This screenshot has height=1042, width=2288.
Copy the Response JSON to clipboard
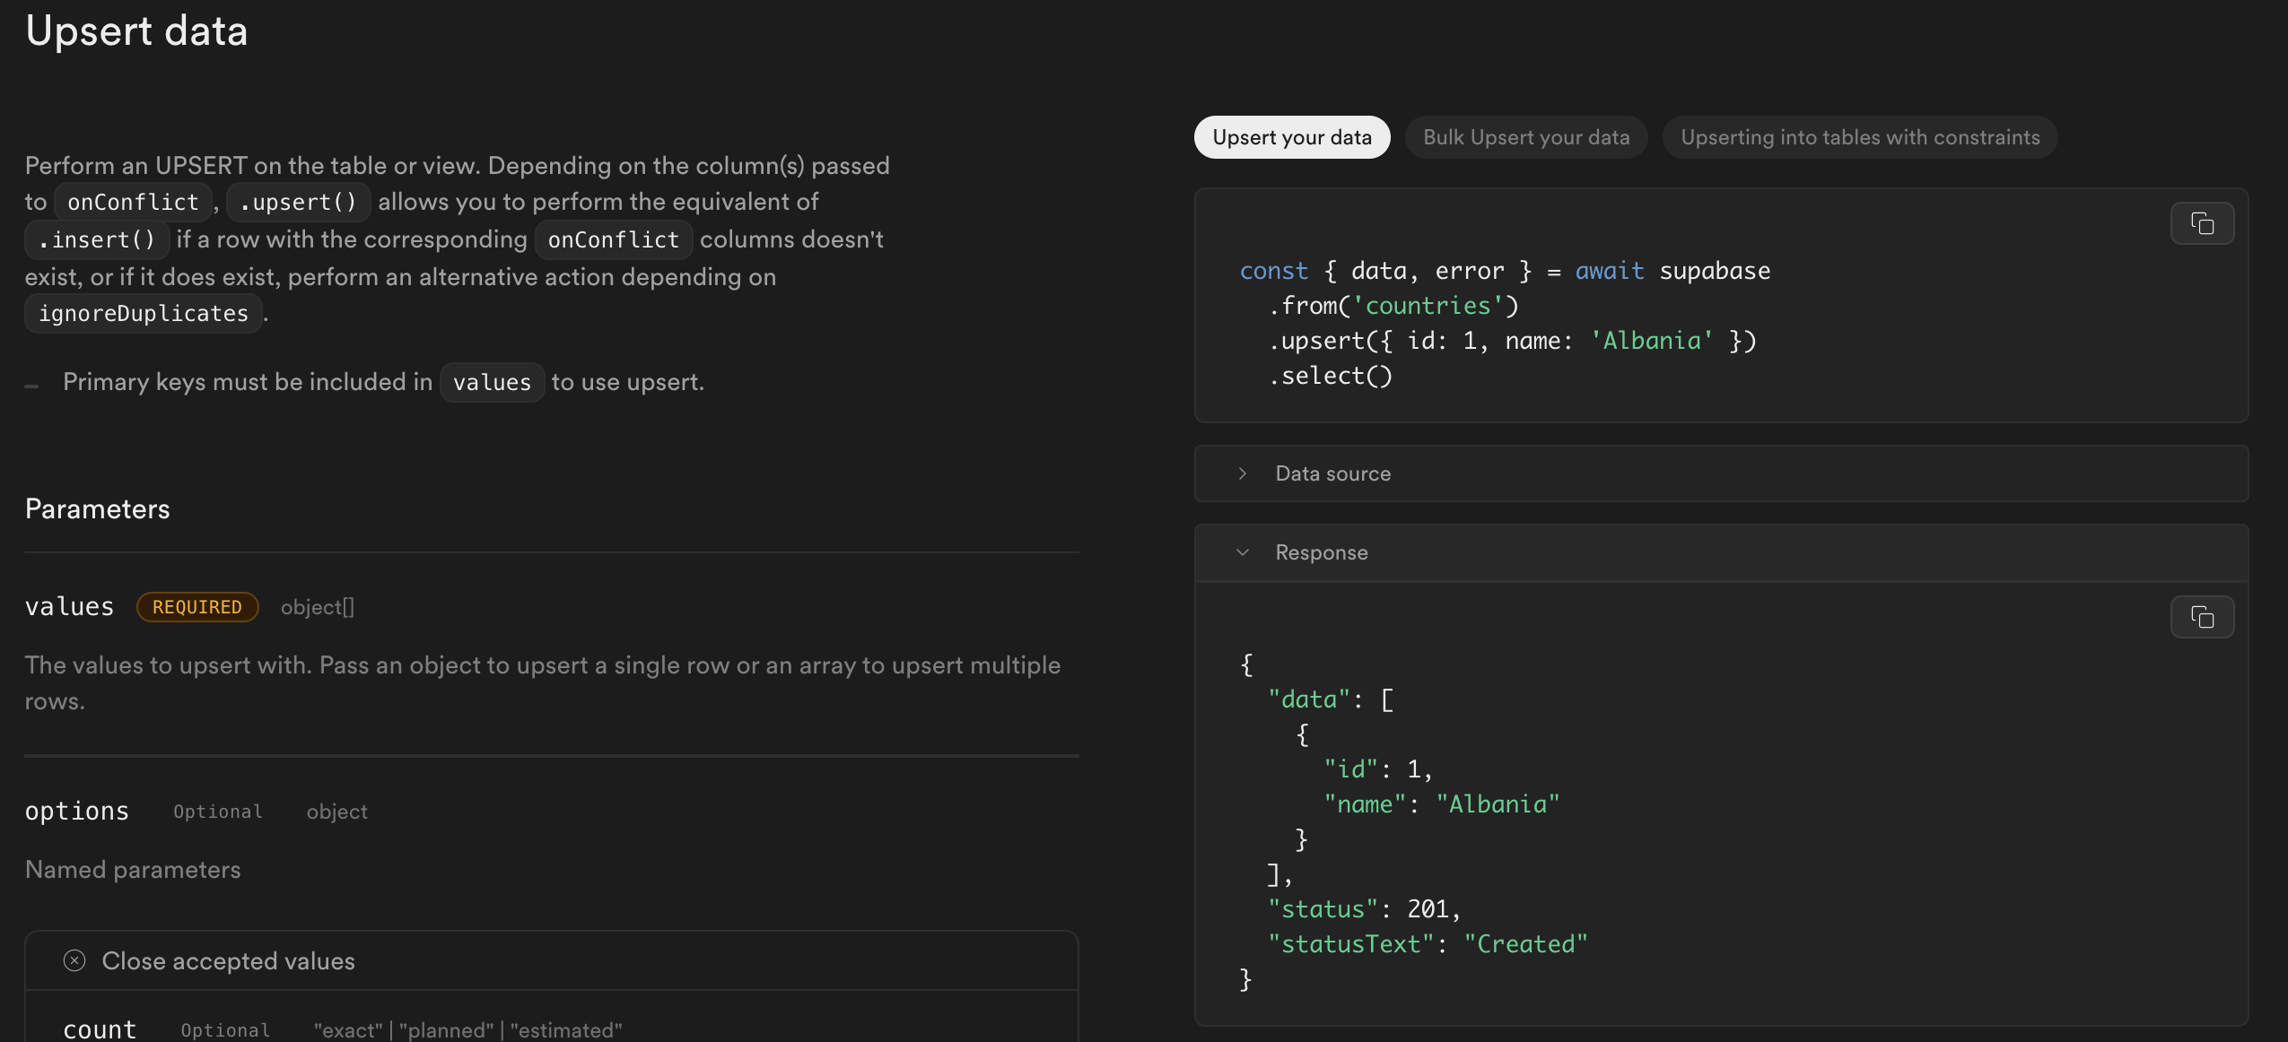[2203, 617]
